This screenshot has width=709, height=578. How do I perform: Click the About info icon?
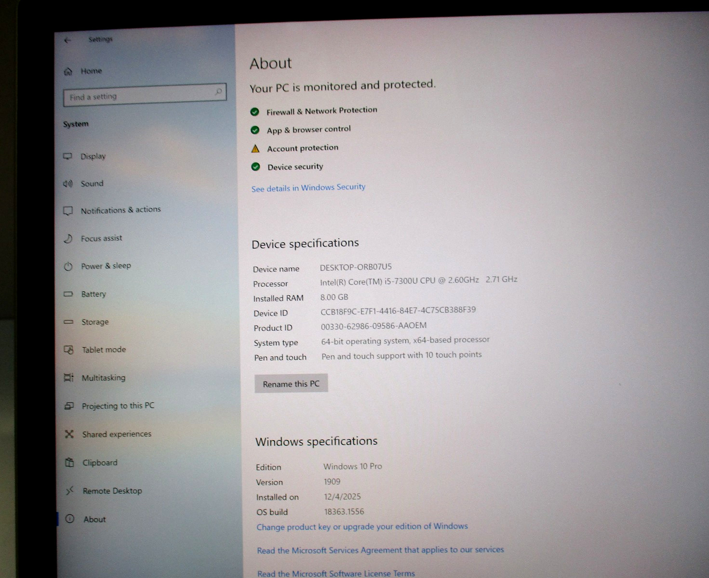[x=70, y=519]
